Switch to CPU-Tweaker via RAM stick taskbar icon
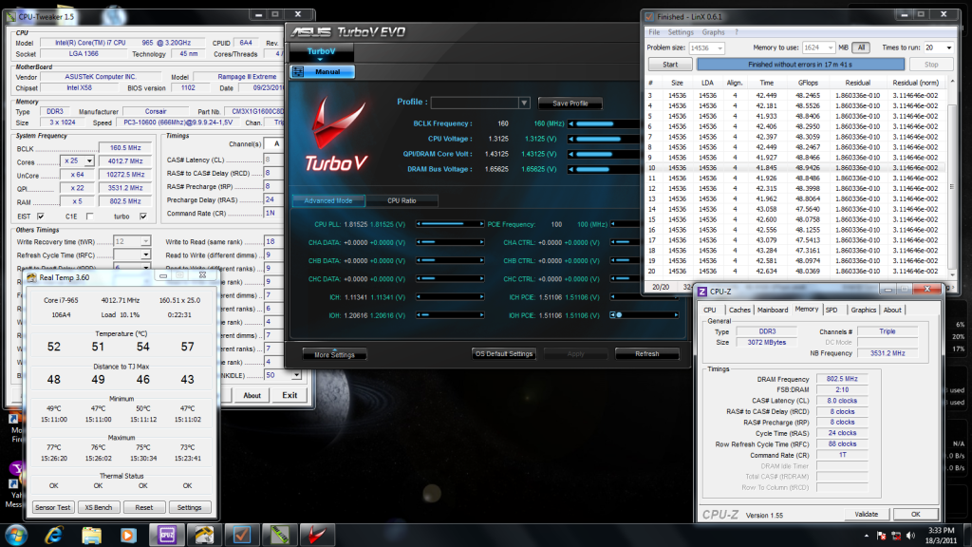972x547 pixels. [280, 535]
